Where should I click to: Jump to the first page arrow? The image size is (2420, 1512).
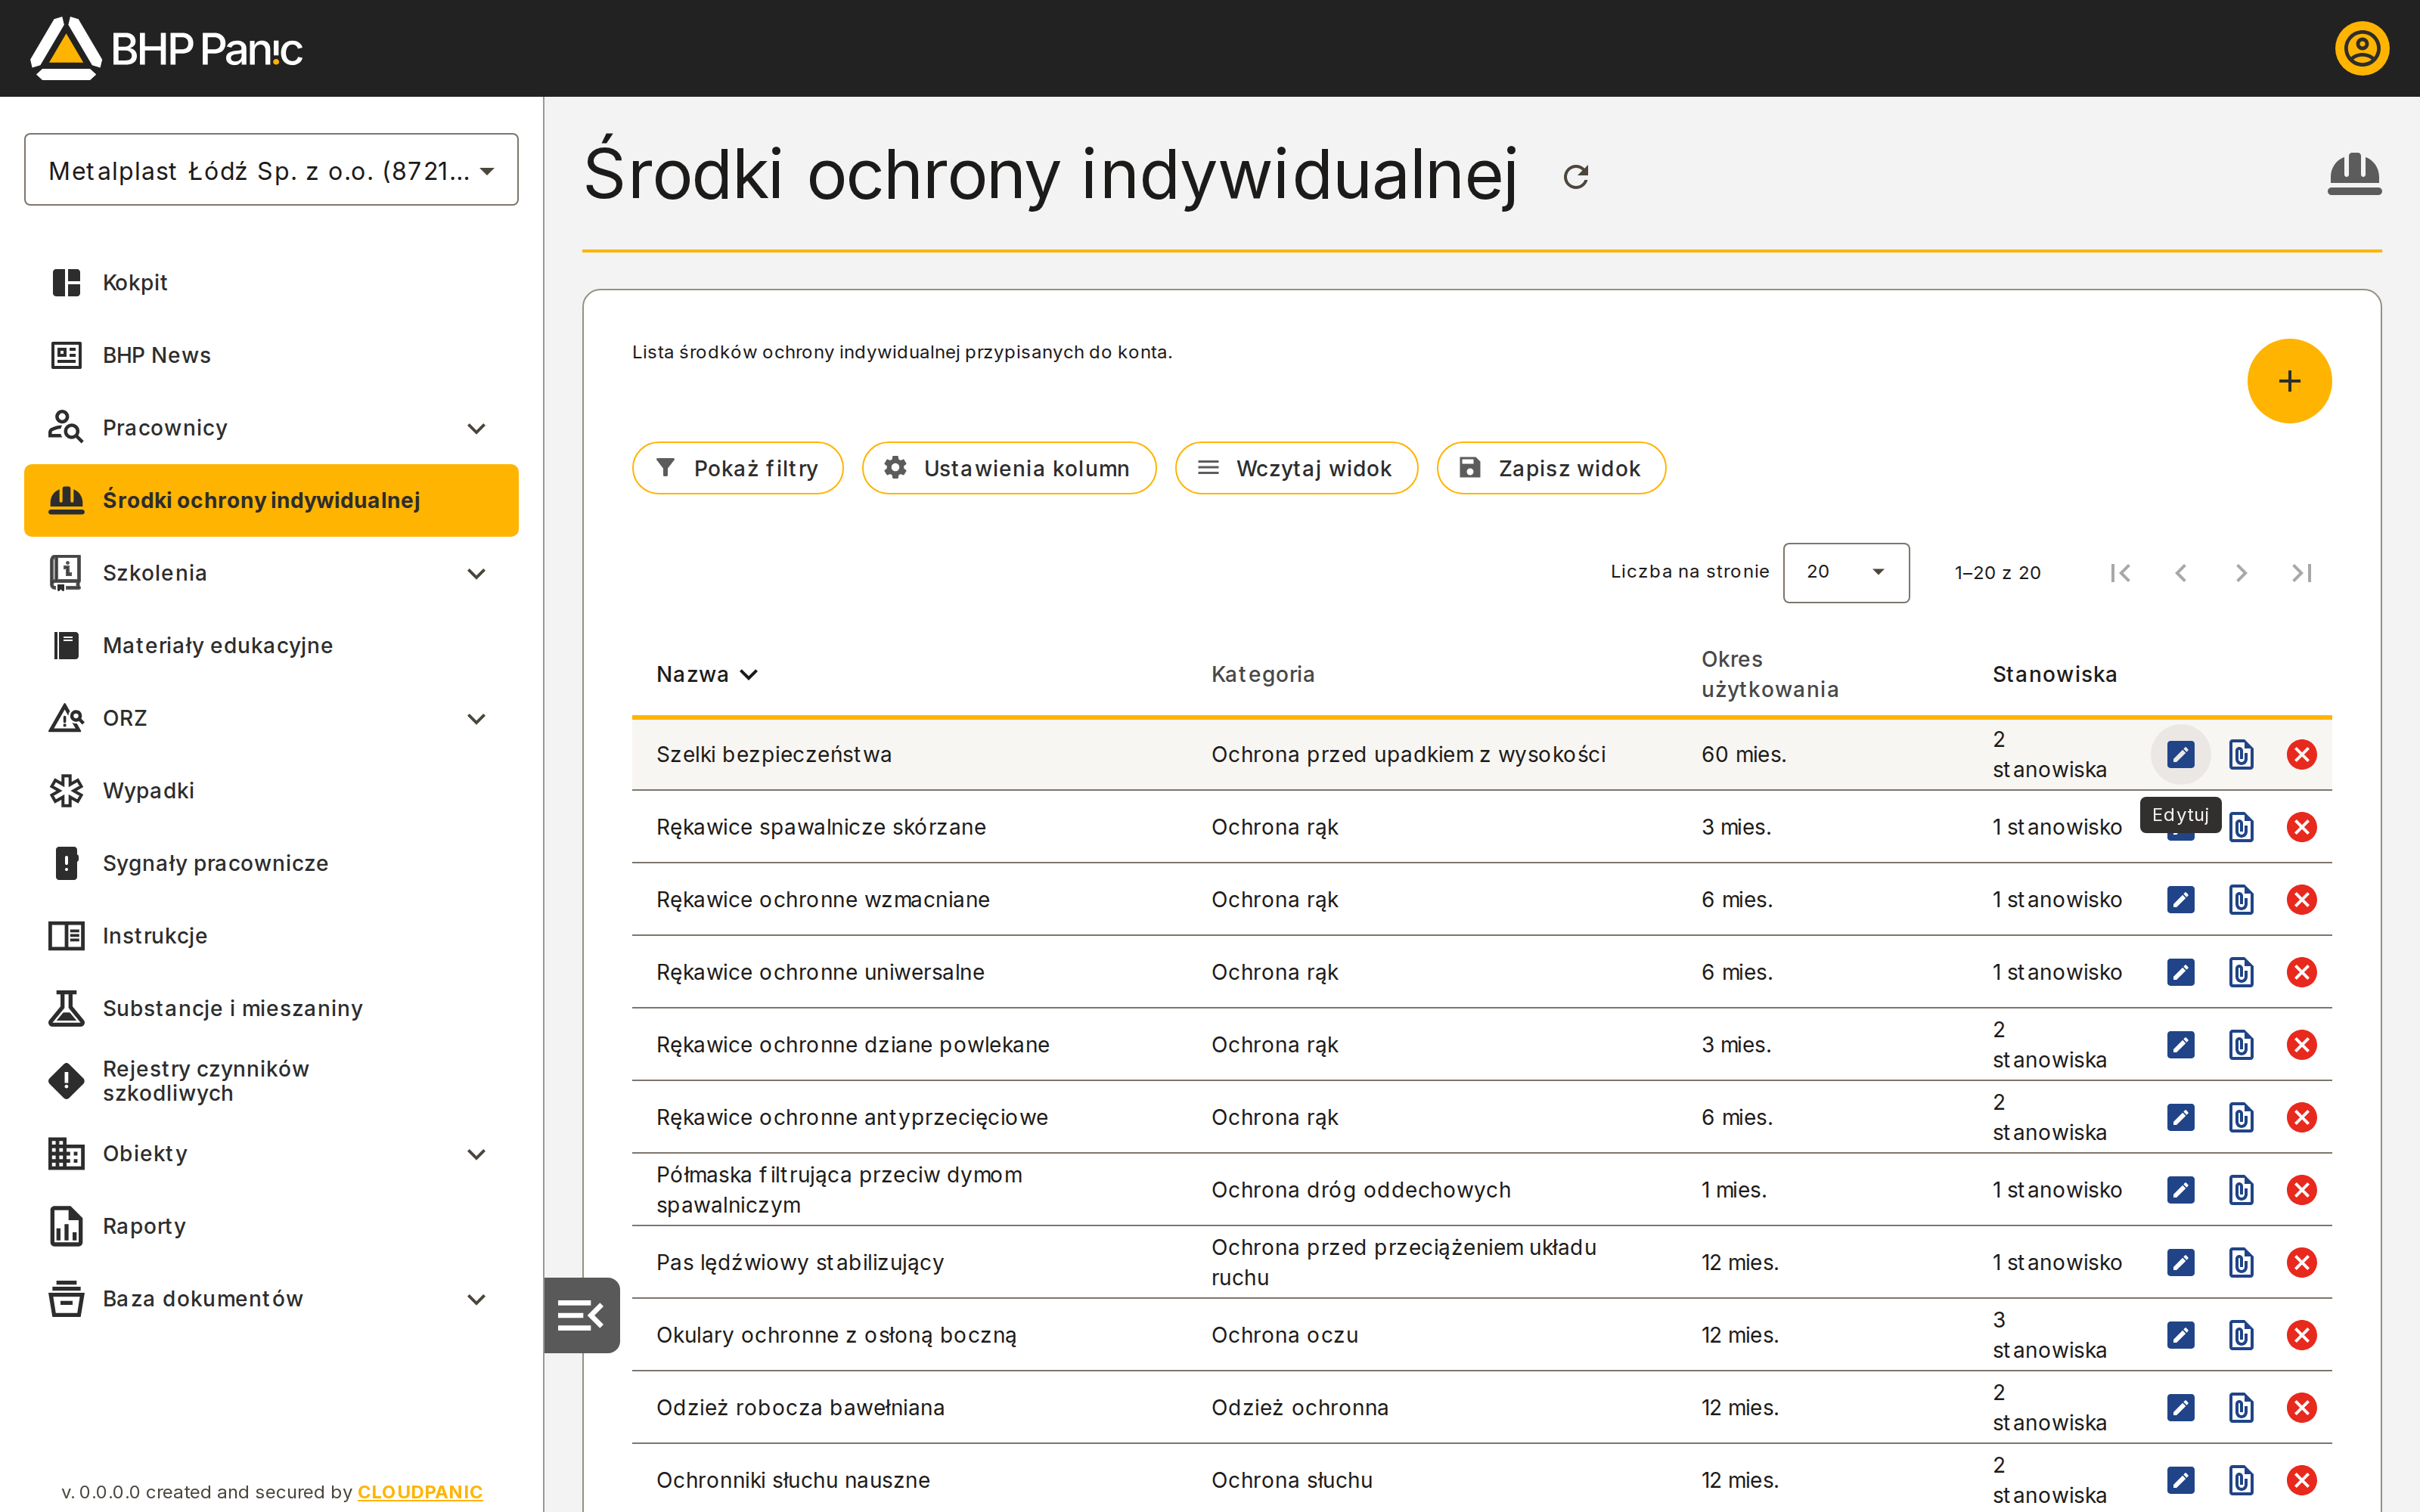[x=2120, y=573]
